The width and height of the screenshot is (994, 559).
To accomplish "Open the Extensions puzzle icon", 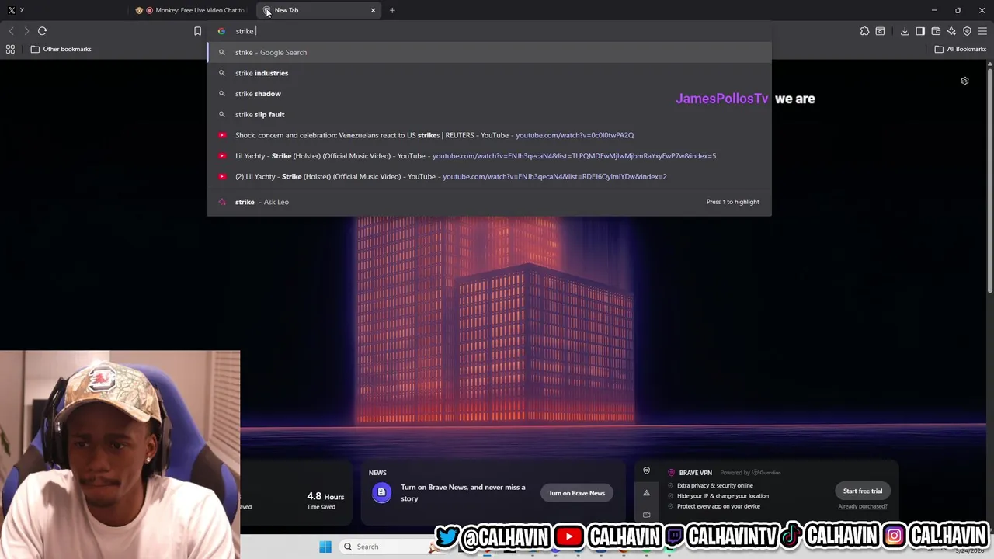I will pyautogui.click(x=864, y=31).
